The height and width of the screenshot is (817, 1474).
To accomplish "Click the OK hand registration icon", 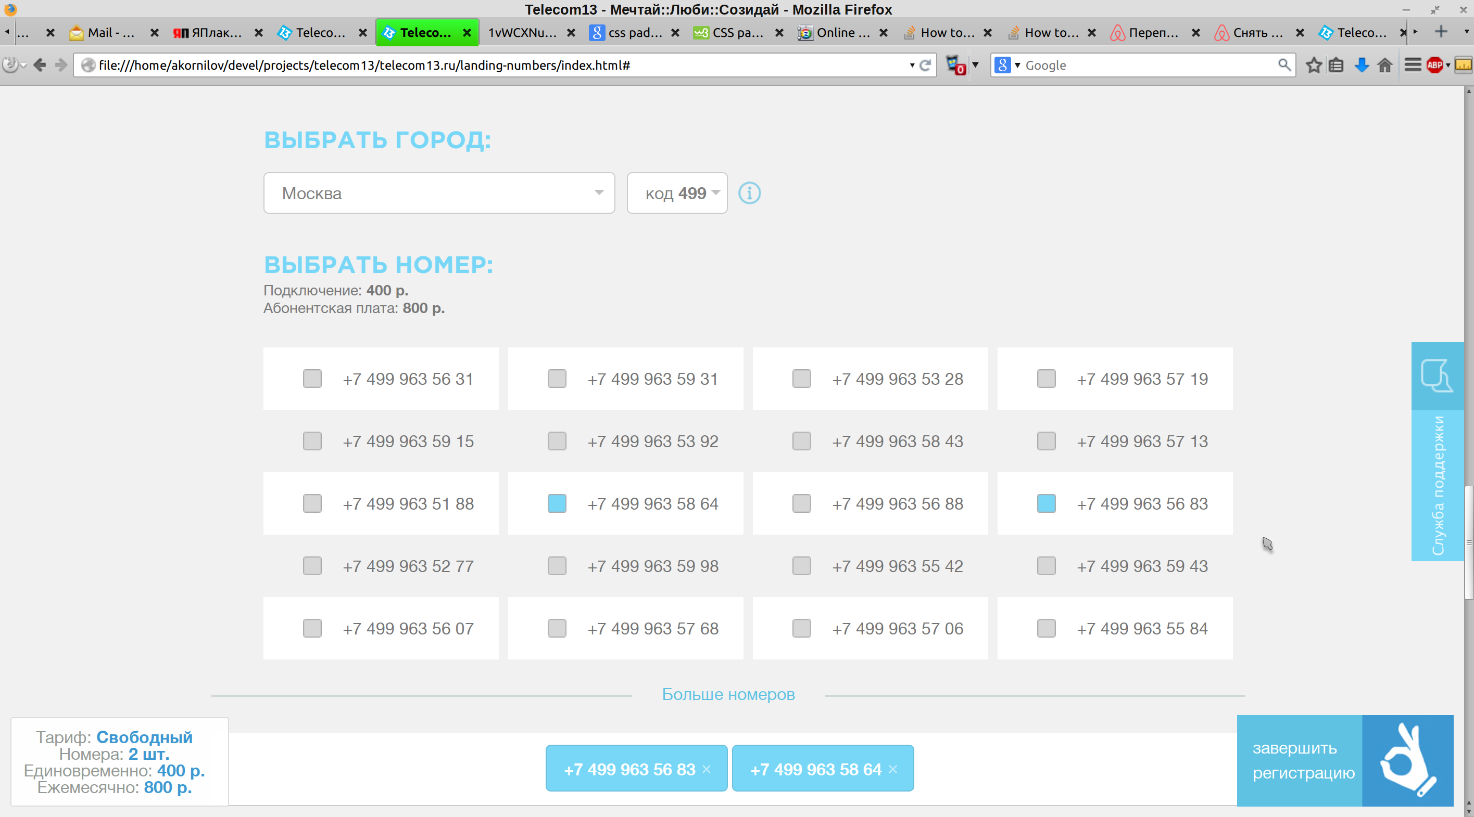I will pyautogui.click(x=1407, y=760).
